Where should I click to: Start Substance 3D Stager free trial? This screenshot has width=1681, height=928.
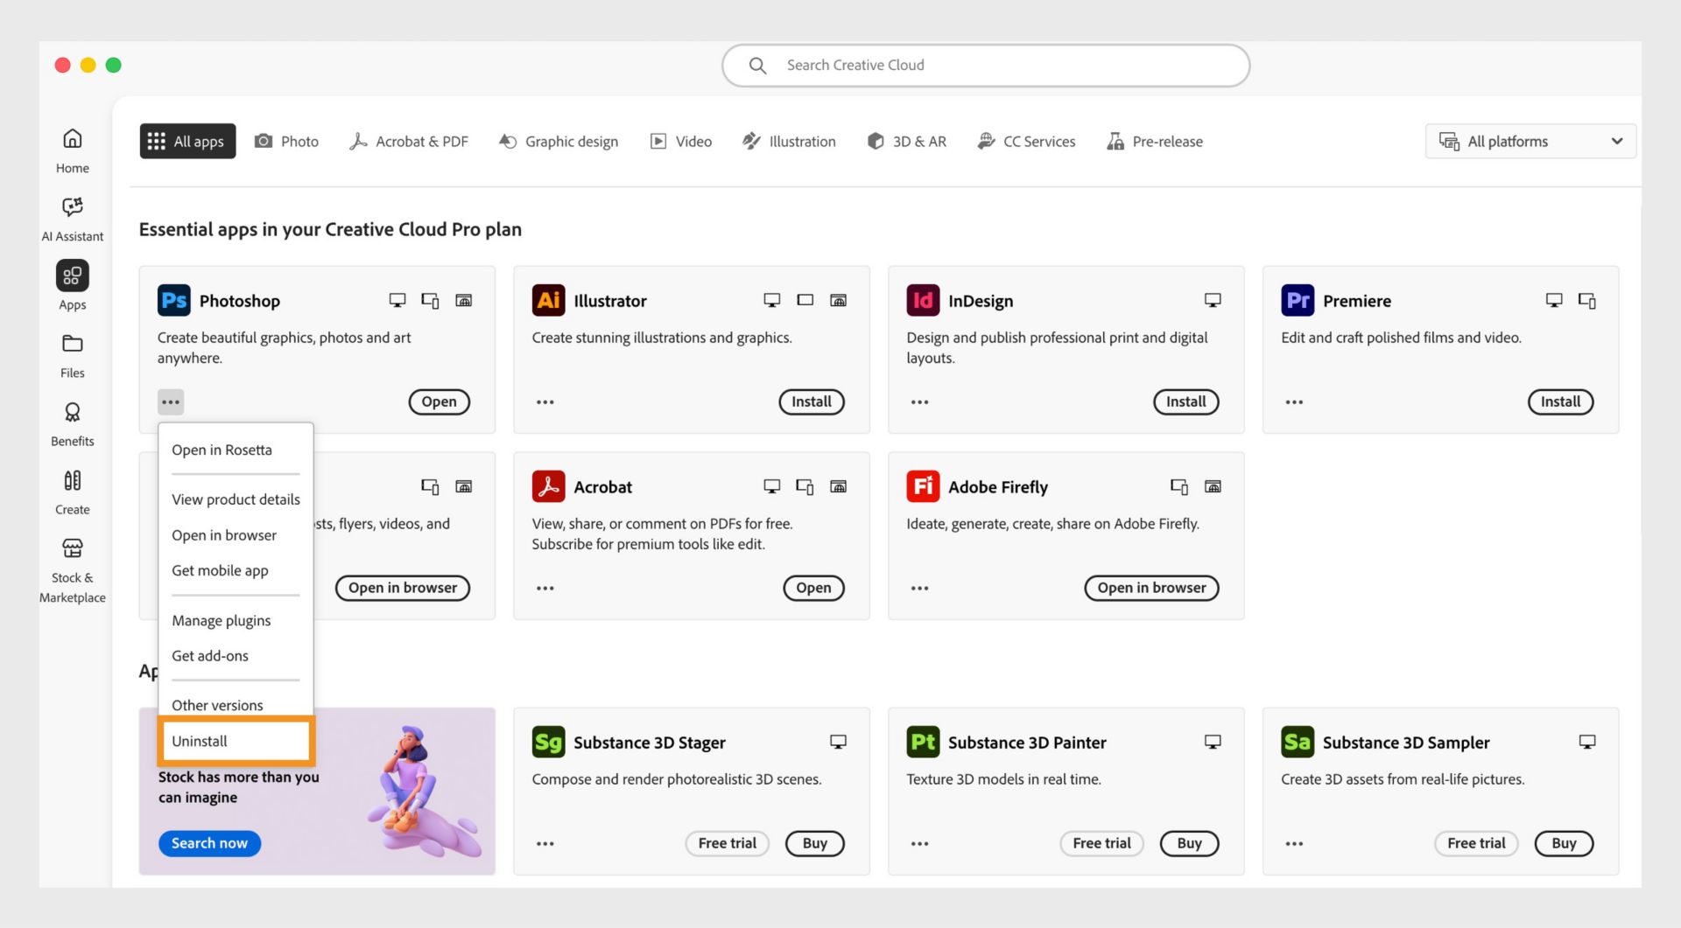(x=727, y=844)
